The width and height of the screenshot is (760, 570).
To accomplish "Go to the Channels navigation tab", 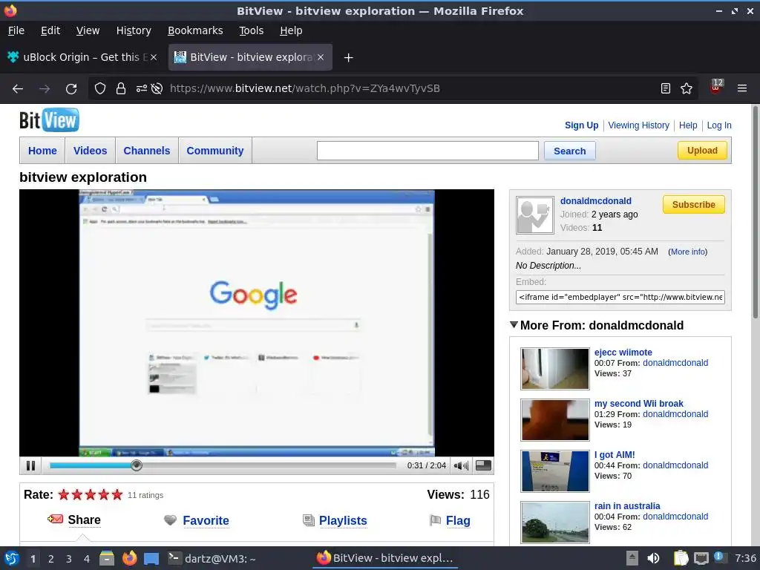I will click(147, 151).
